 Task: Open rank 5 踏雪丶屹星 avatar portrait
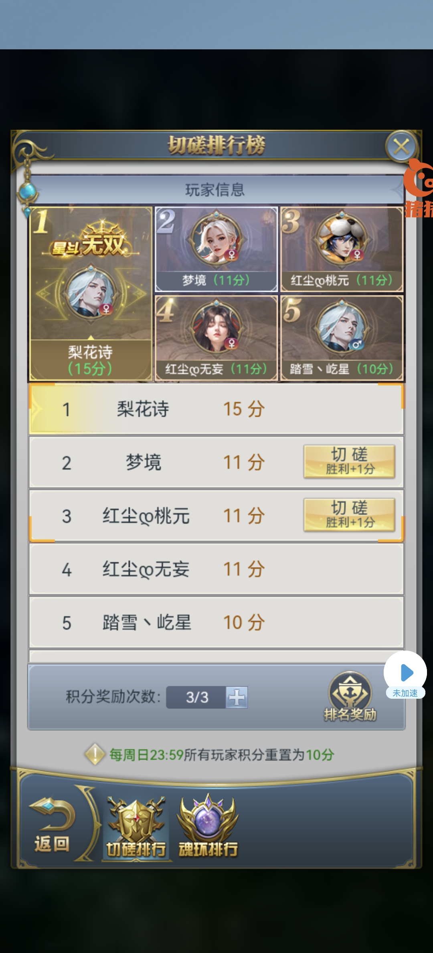click(x=342, y=327)
